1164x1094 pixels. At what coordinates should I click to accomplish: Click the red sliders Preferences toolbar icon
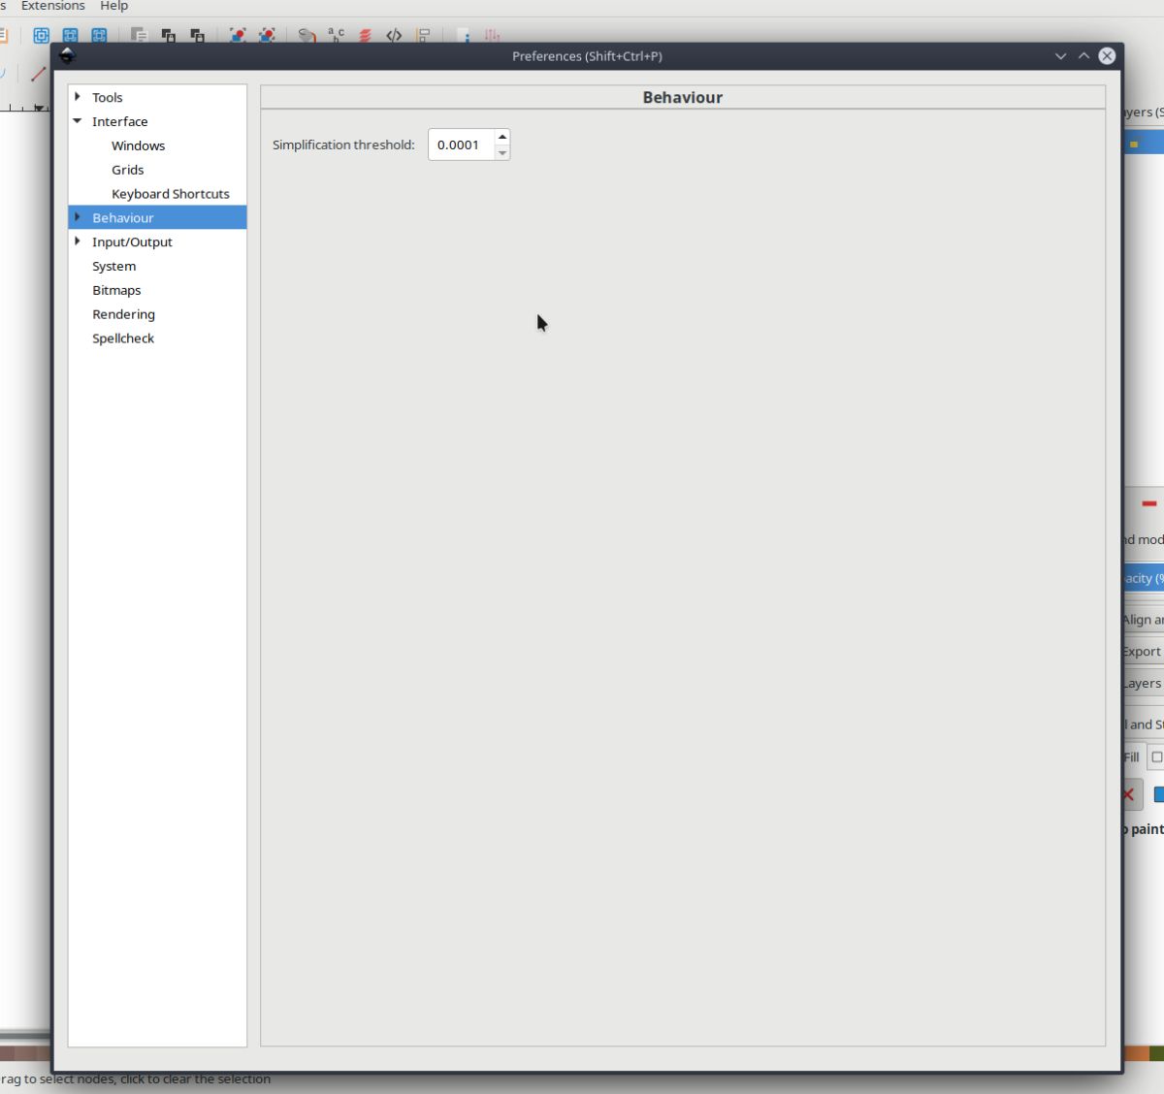[493, 35]
